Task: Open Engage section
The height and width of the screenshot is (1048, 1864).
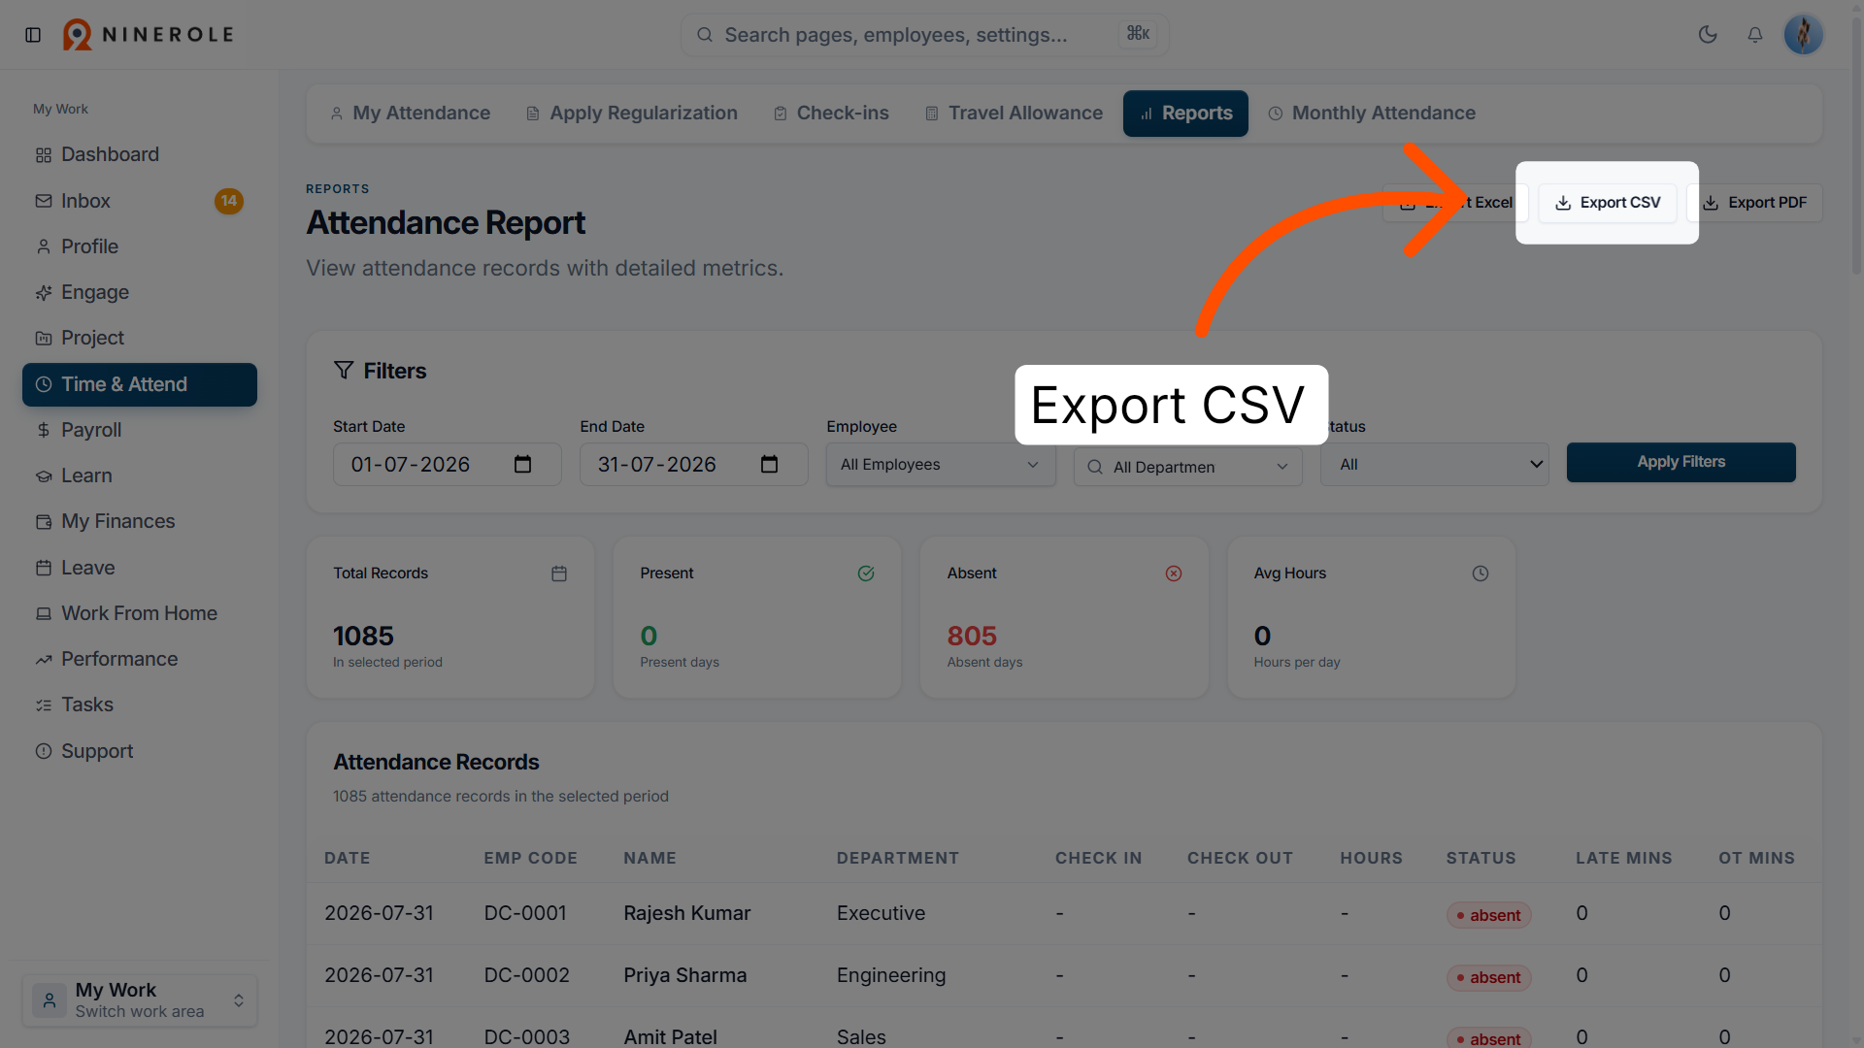Action: pos(140,292)
